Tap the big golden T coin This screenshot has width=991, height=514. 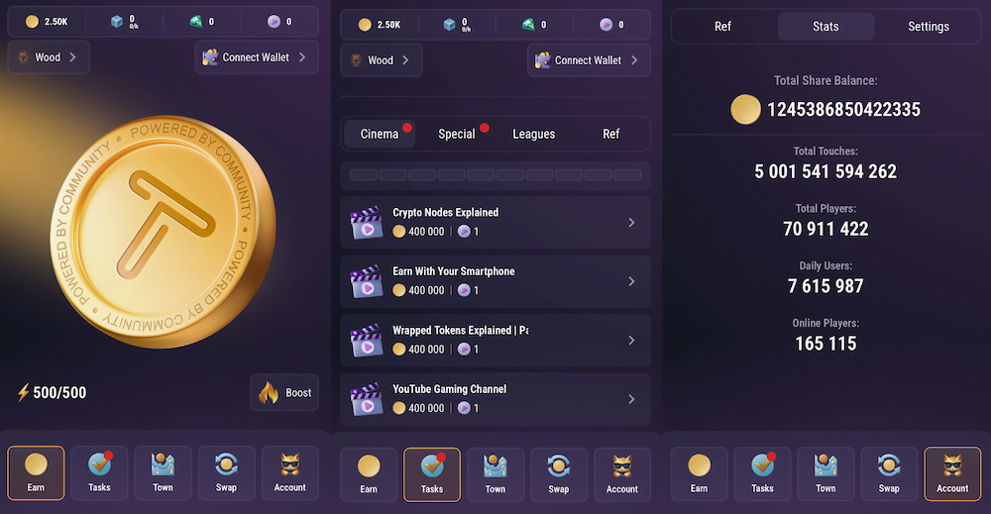click(x=164, y=231)
